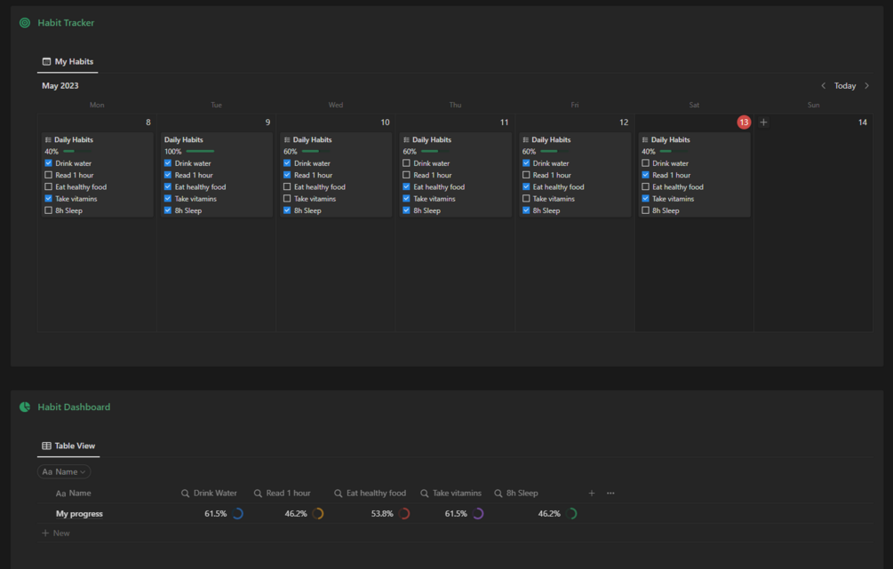Add a new column with table plus icon
This screenshot has width=893, height=569.
click(592, 494)
